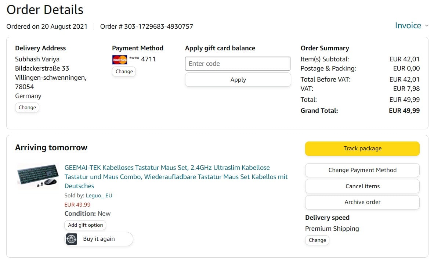Open the Invoice menu link

pyautogui.click(x=408, y=26)
